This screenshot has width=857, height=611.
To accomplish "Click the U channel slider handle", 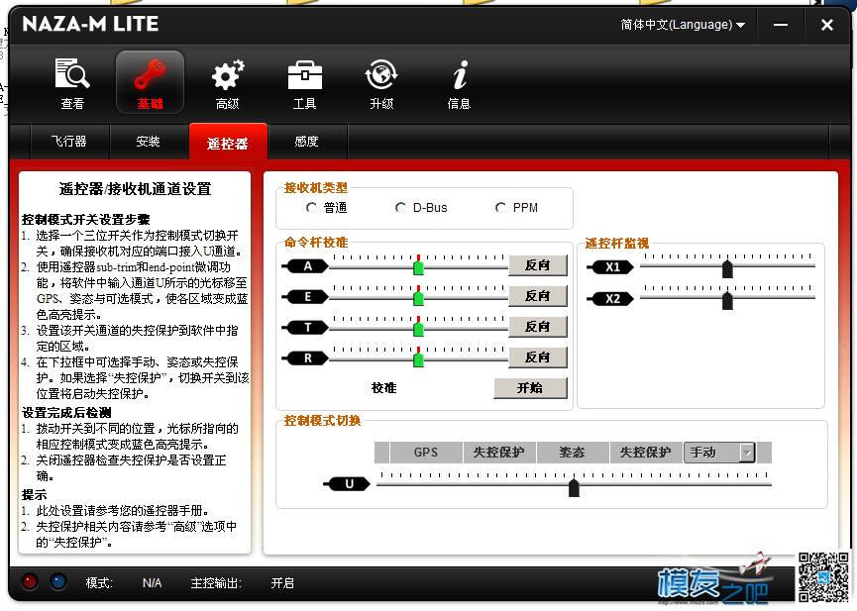I will pyautogui.click(x=574, y=487).
